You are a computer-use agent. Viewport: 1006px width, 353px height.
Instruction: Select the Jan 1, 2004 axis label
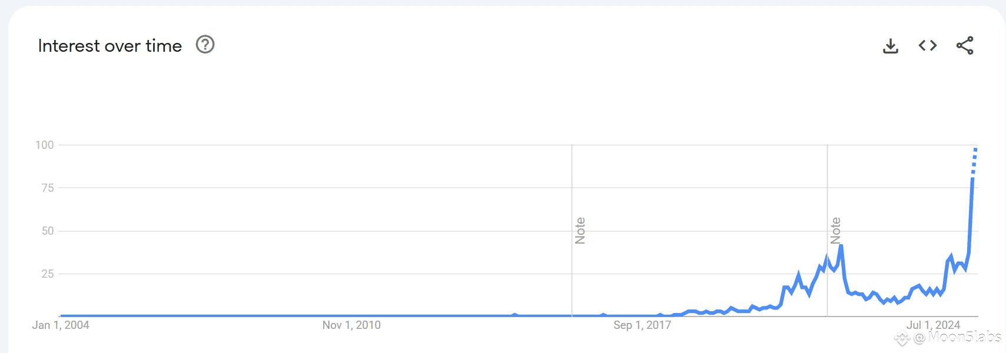61,325
